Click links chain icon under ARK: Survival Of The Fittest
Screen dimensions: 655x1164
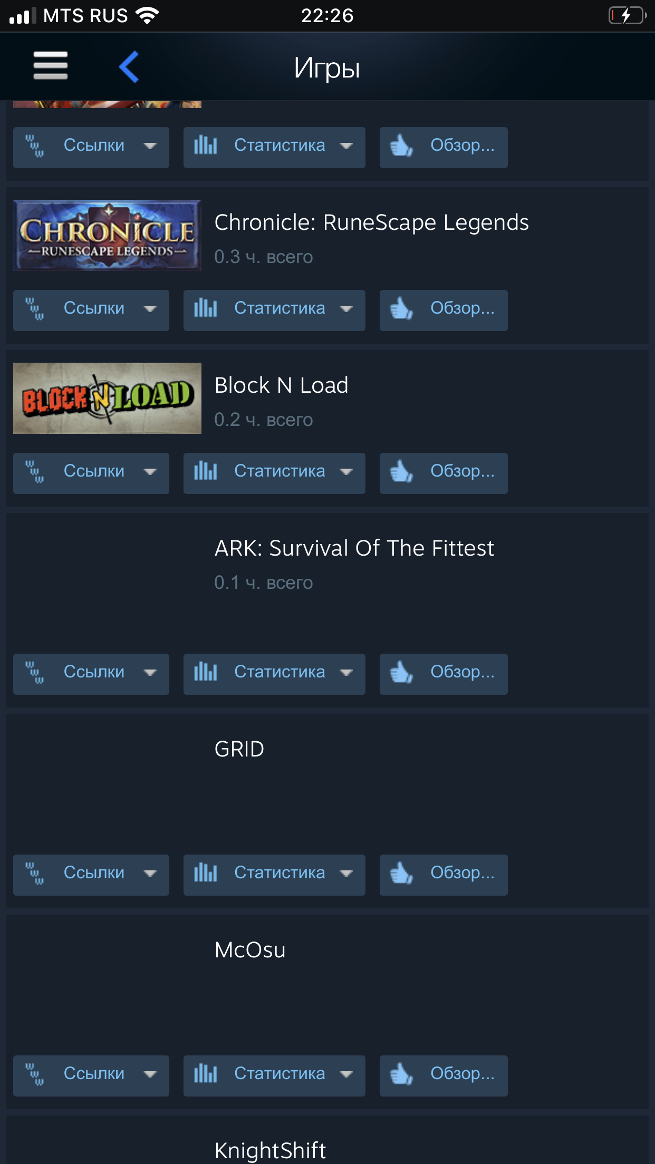(35, 672)
